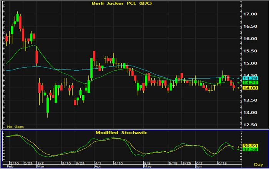
Task: Click the yellow arrow beside 50.59
Action: point(239,147)
